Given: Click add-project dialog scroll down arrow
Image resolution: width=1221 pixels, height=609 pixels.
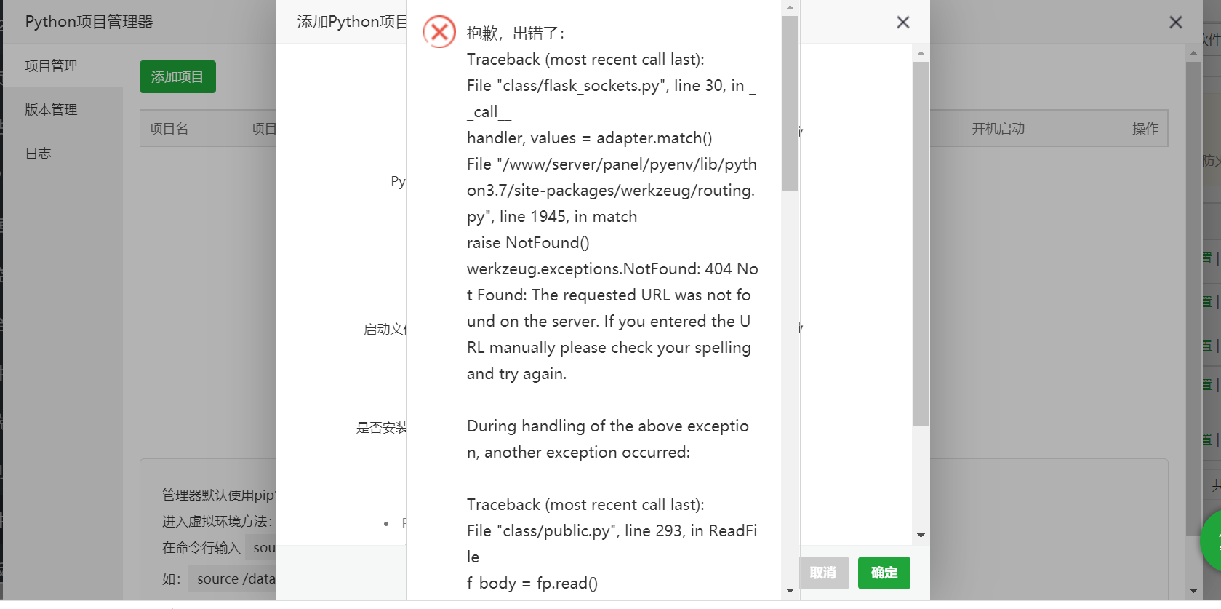Looking at the screenshot, I should click(x=921, y=536).
